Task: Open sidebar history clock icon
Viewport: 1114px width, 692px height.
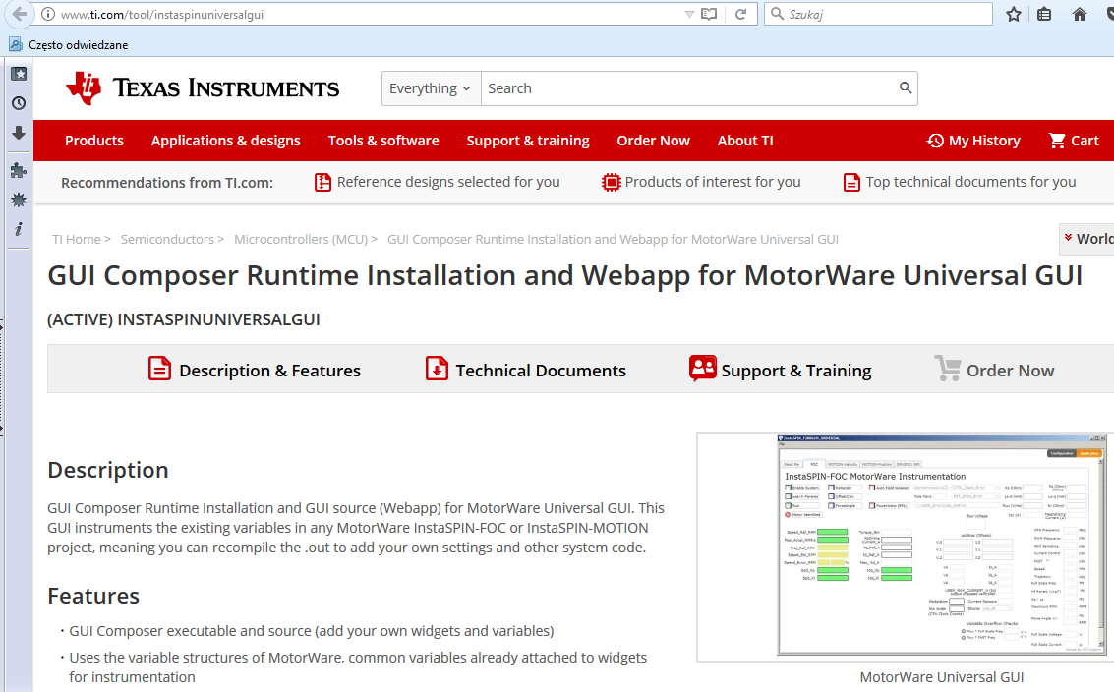Action: pyautogui.click(x=19, y=103)
